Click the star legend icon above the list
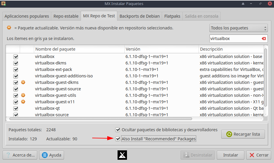The image size is (274, 163). 9,28
